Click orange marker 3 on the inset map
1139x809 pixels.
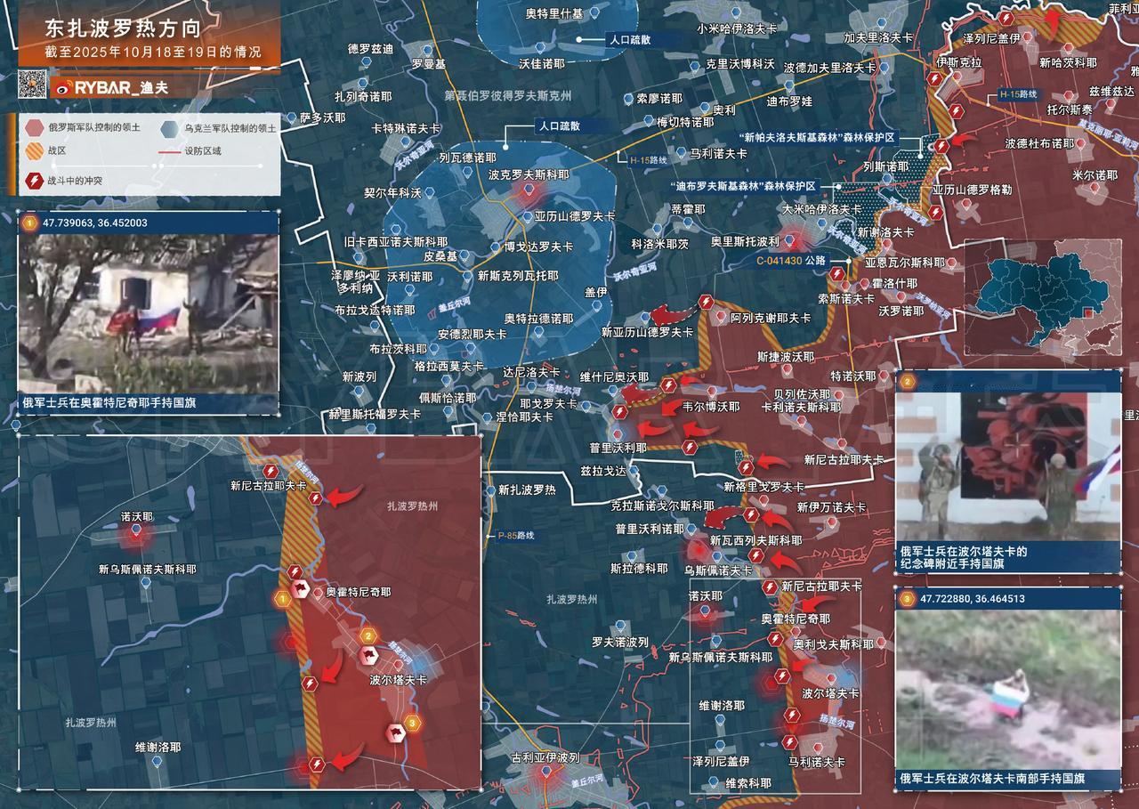(411, 724)
